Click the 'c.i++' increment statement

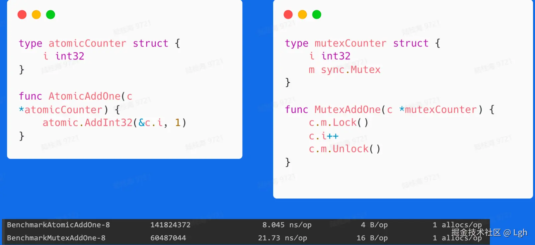point(324,136)
